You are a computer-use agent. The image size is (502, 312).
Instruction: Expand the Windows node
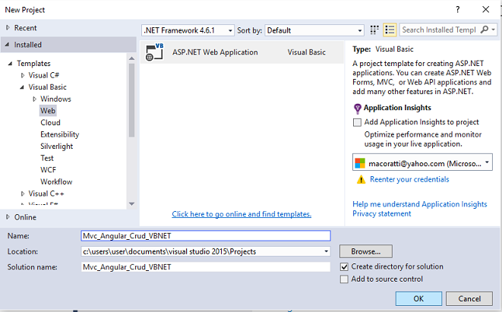(x=34, y=99)
